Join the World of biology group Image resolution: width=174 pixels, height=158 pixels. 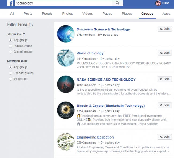tap(165, 53)
